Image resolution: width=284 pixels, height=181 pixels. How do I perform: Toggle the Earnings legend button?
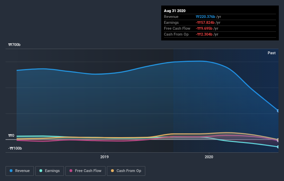tap(49, 171)
